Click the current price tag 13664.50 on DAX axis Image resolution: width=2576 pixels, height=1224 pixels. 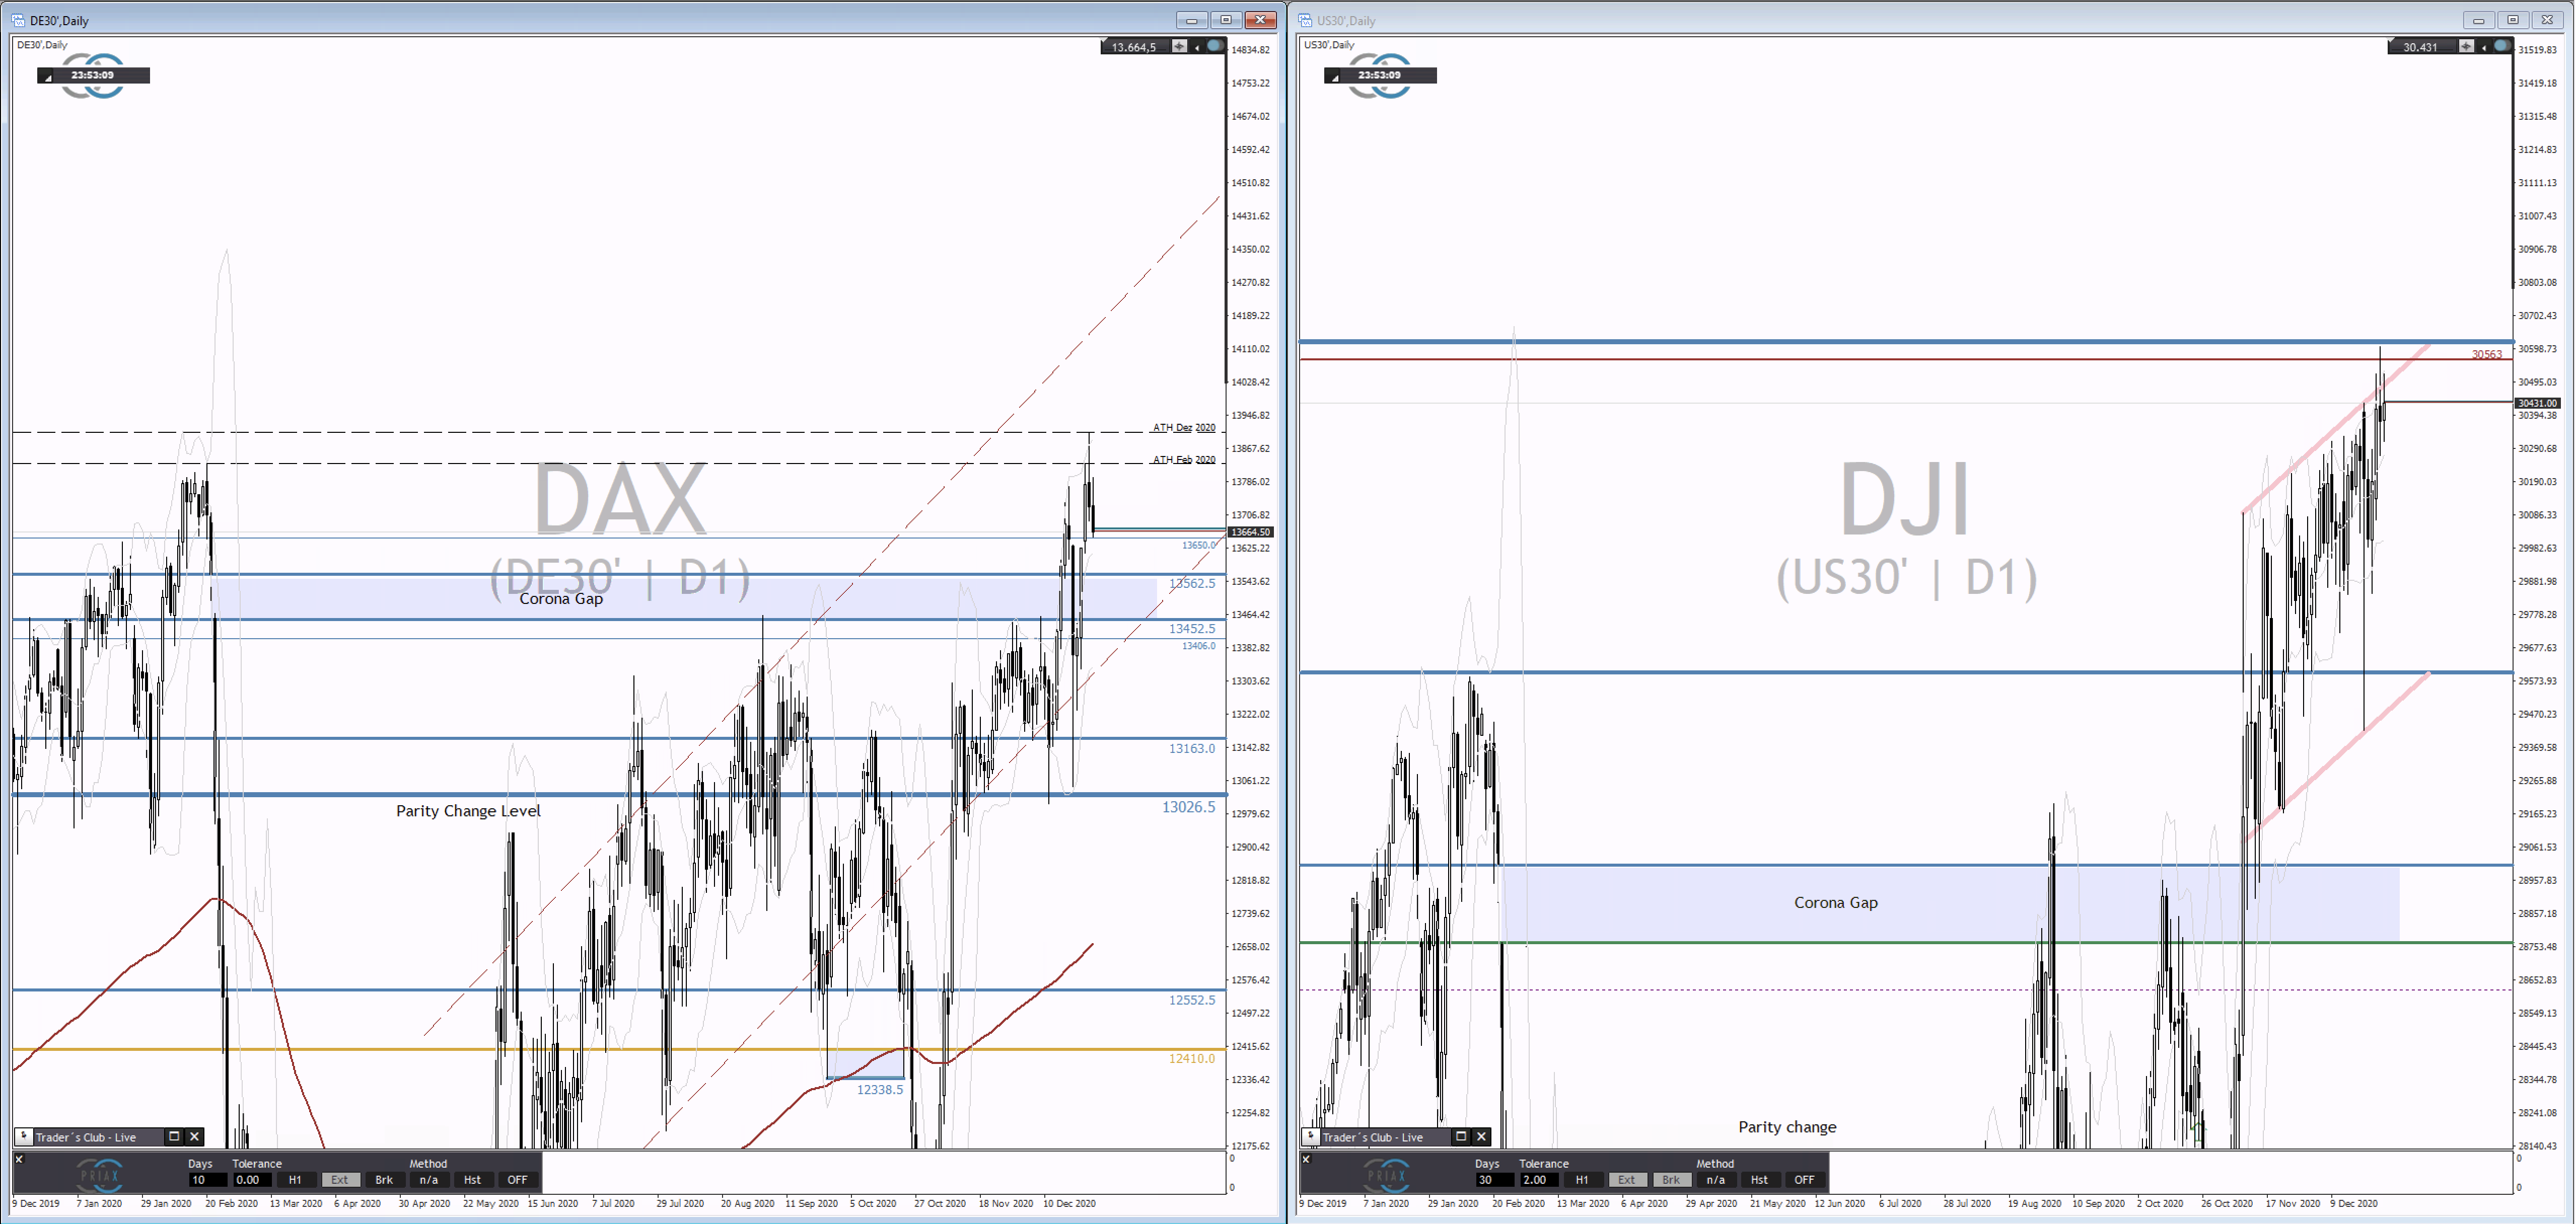1251,531
